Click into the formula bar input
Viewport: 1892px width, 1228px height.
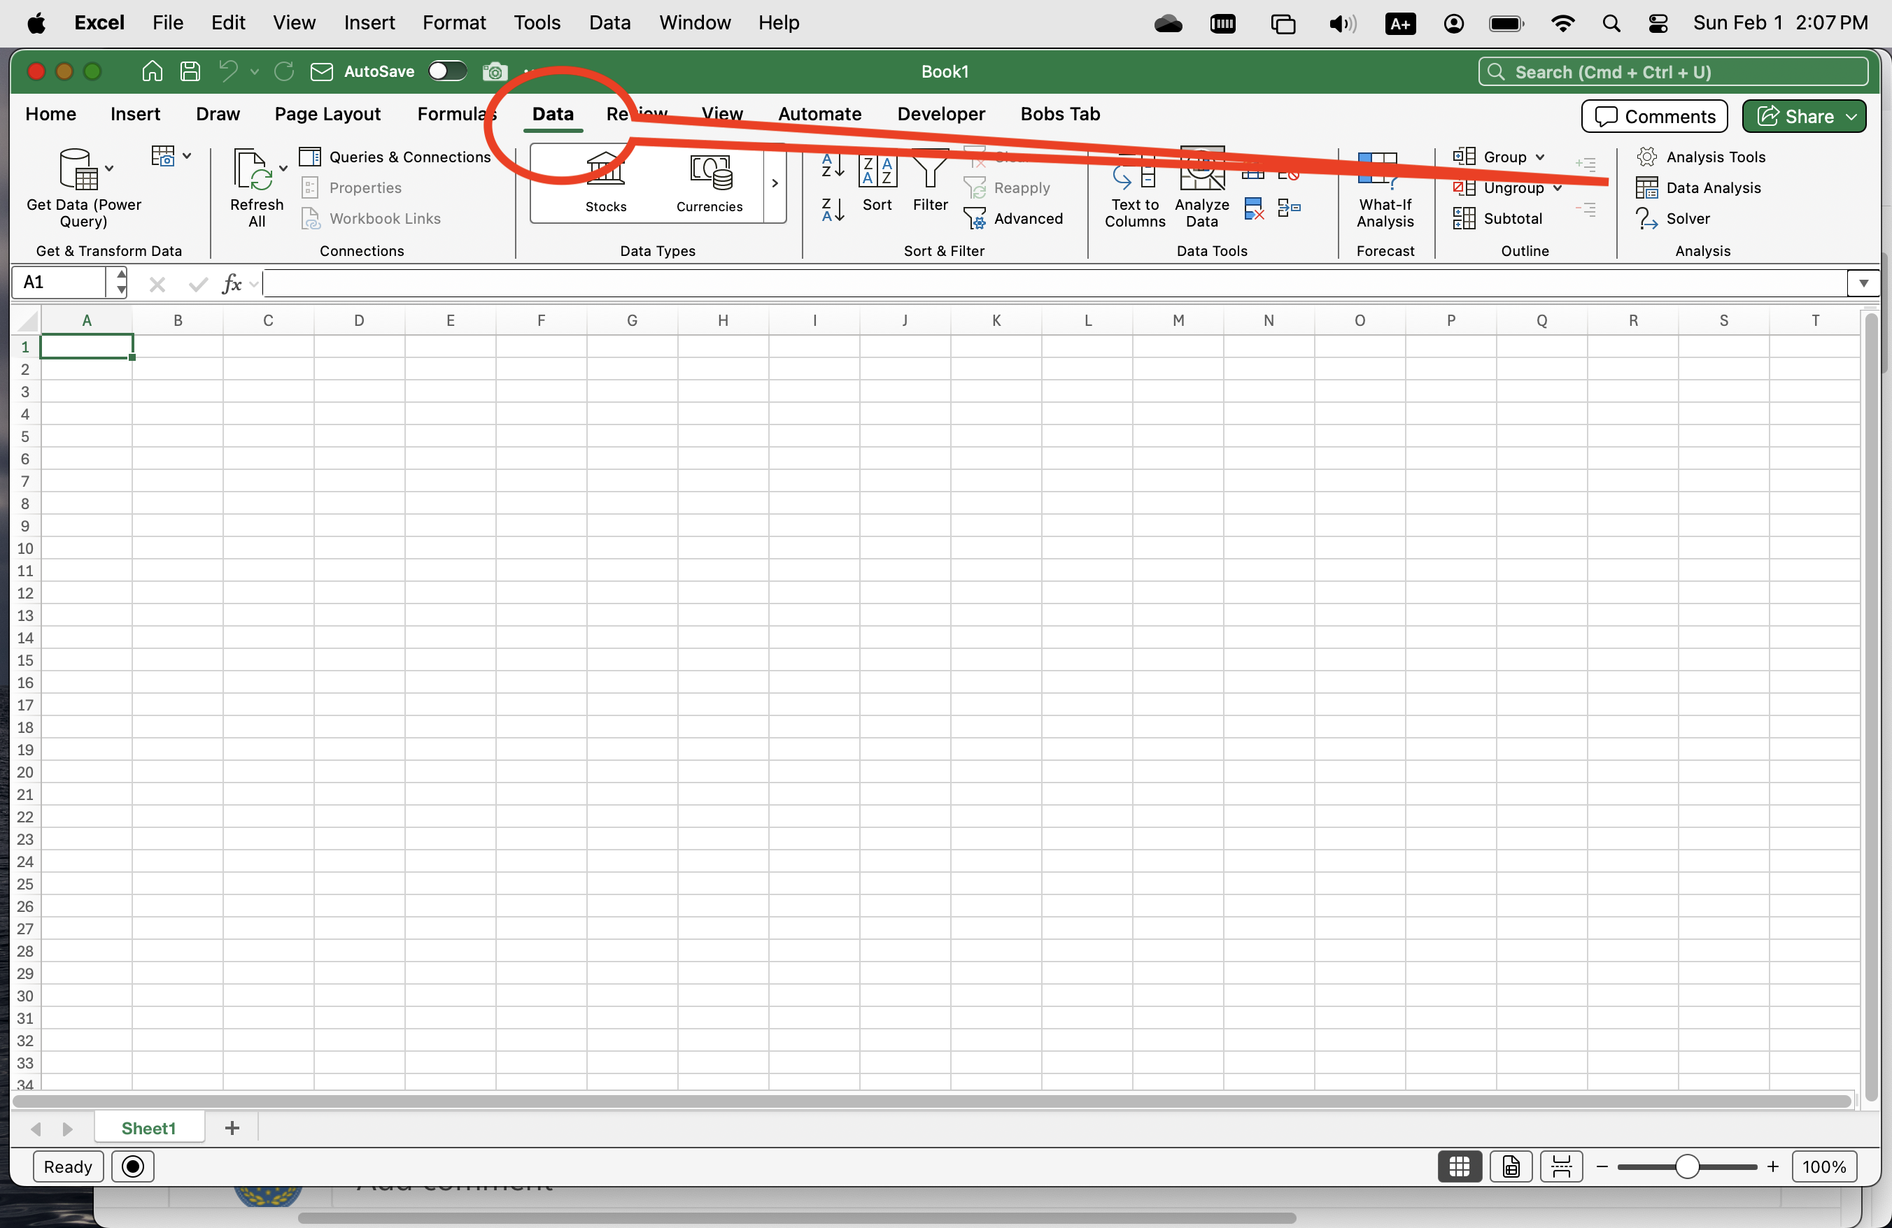[x=1054, y=283]
